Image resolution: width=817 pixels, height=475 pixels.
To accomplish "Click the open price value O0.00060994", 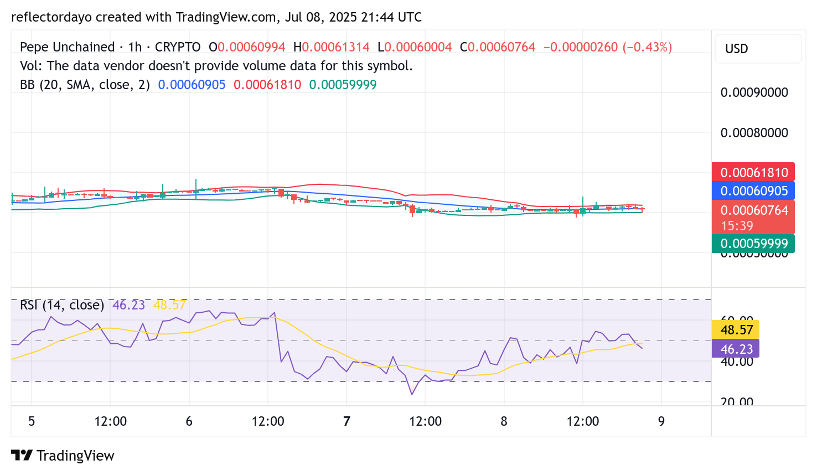I will [247, 47].
